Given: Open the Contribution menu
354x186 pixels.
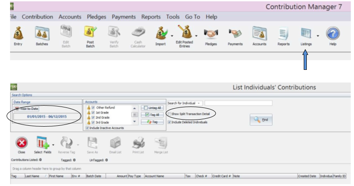Looking at the screenshot, I should [38, 17].
